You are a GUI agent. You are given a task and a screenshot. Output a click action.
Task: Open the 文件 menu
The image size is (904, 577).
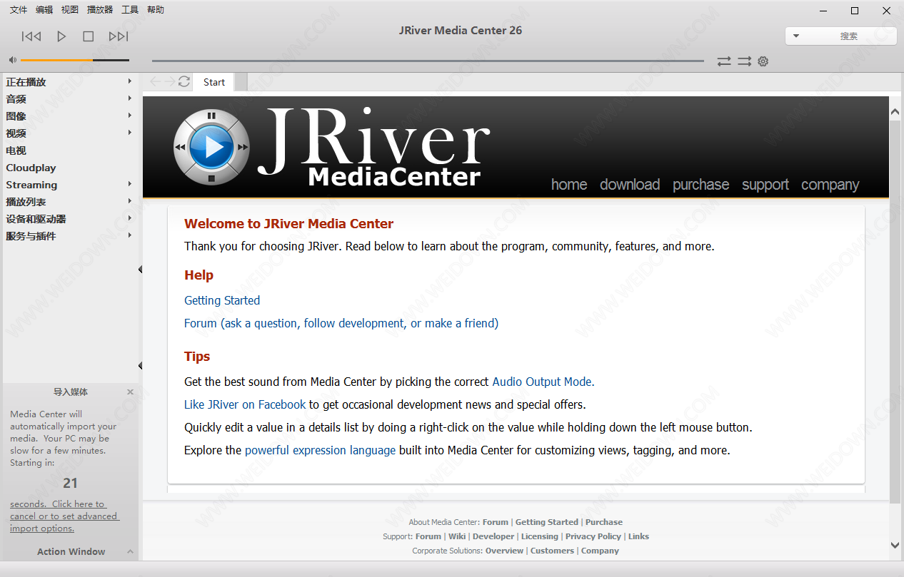tap(19, 10)
